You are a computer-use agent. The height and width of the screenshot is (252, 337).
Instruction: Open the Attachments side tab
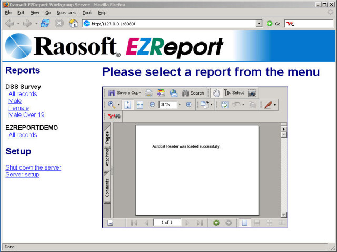click(x=107, y=159)
